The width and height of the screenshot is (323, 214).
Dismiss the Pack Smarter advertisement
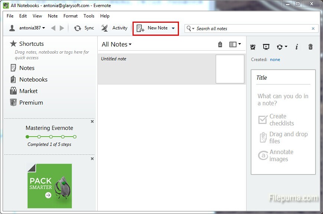92,159
